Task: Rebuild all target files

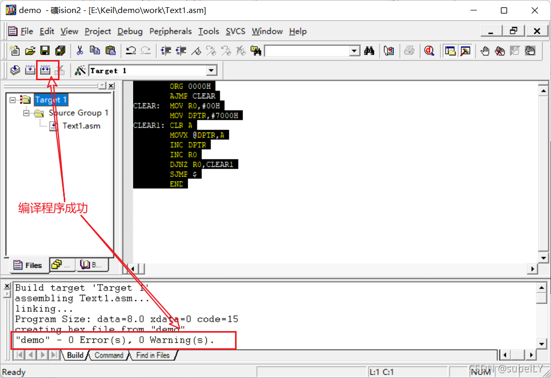Action: [x=45, y=70]
